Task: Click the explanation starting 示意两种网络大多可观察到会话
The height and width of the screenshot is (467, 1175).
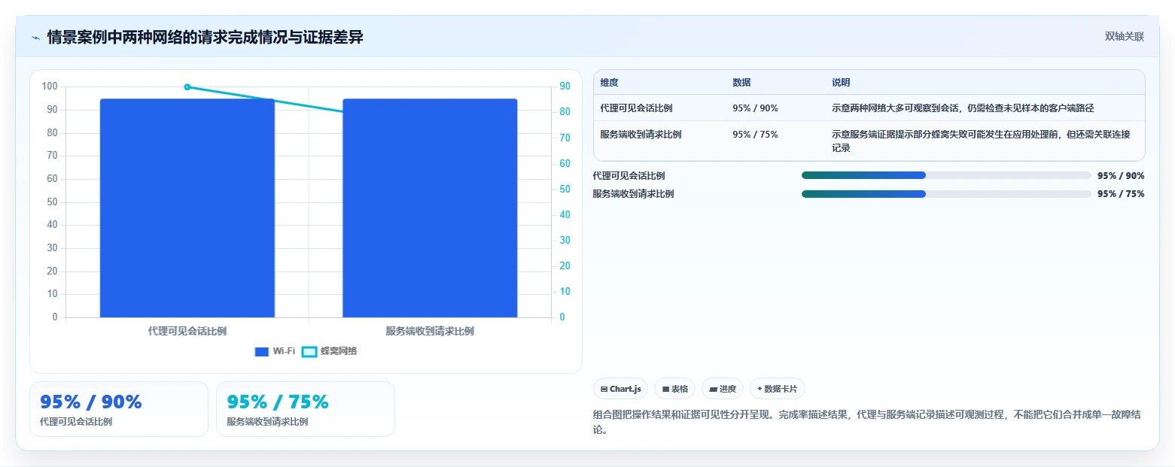Action: (963, 108)
